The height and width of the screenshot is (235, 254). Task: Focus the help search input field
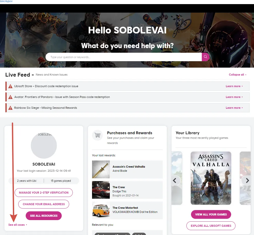click(x=123, y=57)
